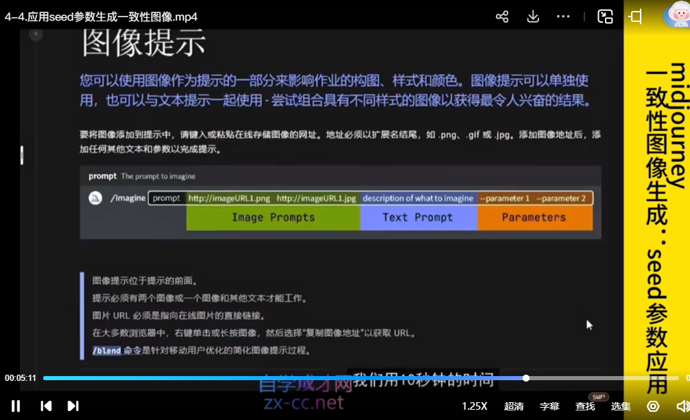690x420 pixels.
Task: Click the prompt field in /imagine
Action: click(x=370, y=198)
